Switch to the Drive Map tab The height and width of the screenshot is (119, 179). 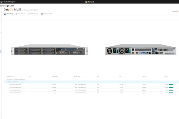coord(9,14)
